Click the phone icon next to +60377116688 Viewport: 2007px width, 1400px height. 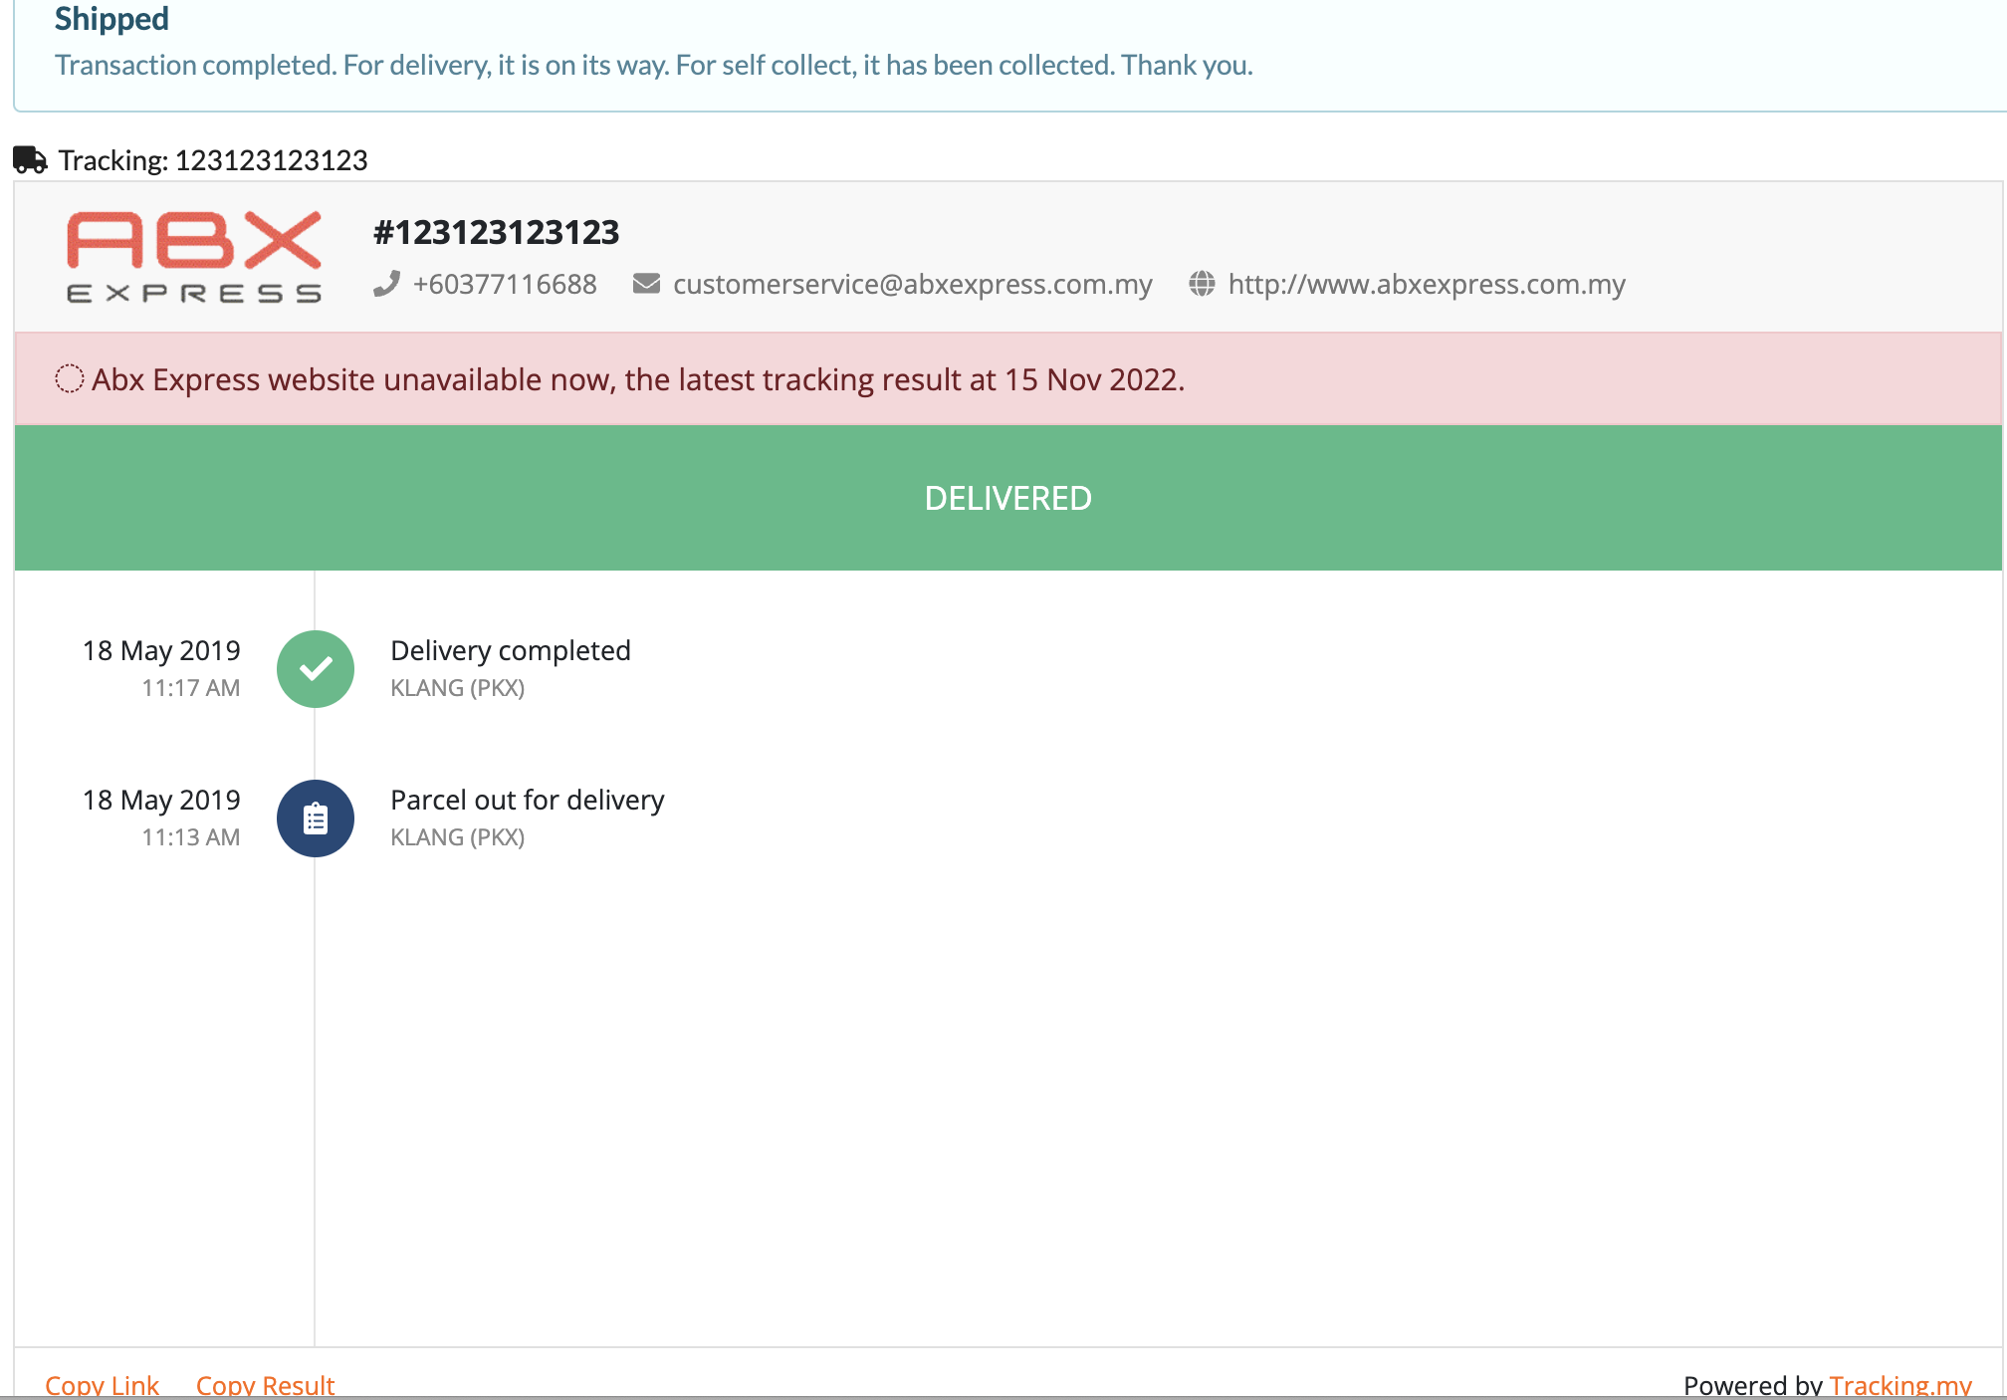pyautogui.click(x=386, y=284)
